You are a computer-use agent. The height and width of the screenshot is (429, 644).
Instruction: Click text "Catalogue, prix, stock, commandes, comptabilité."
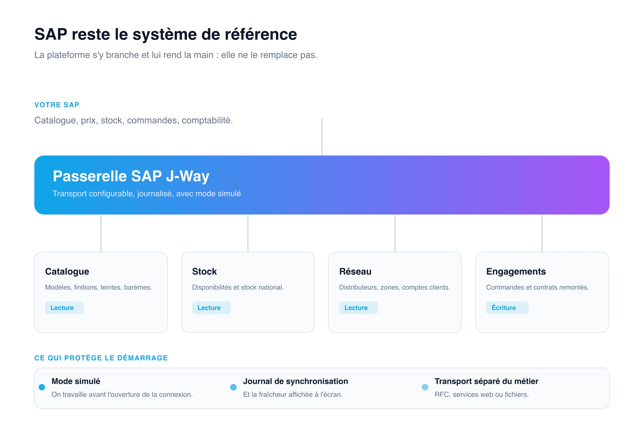[134, 120]
